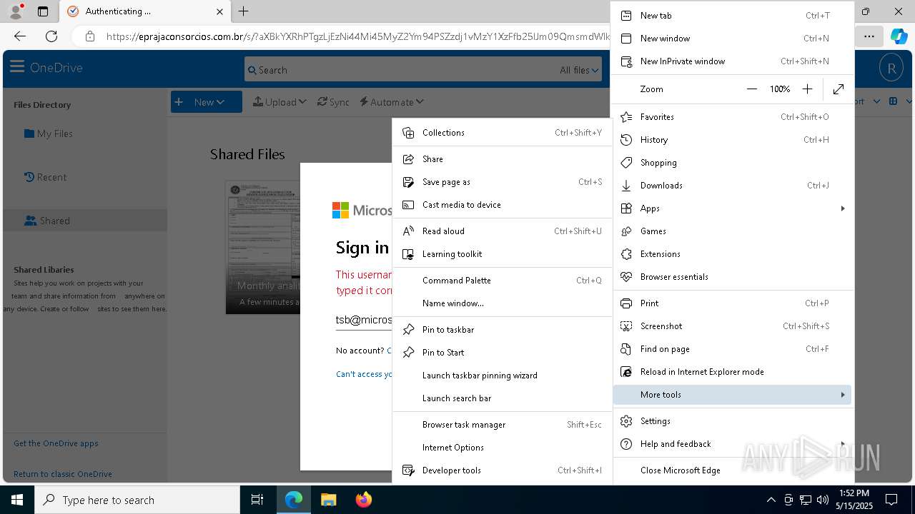The image size is (915, 514).
Task: Click the Get the OneDrive apps link
Action: tap(56, 443)
